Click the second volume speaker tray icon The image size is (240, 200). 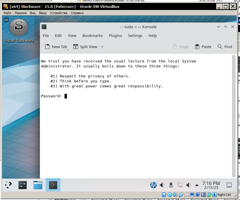click(x=189, y=185)
